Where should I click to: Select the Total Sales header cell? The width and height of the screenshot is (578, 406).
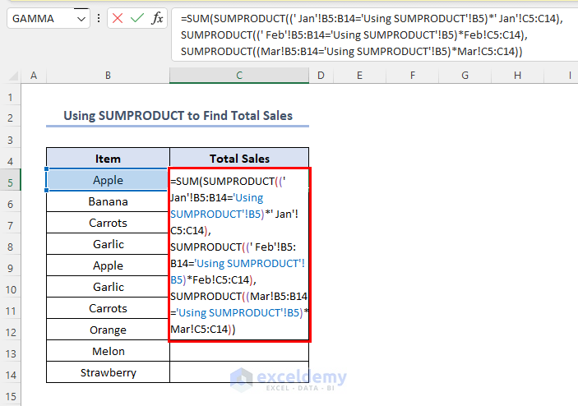coord(239,159)
